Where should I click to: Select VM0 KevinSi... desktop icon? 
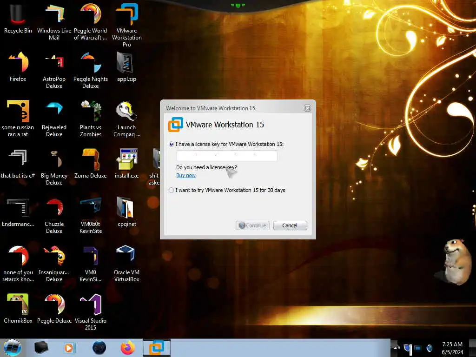point(91,264)
